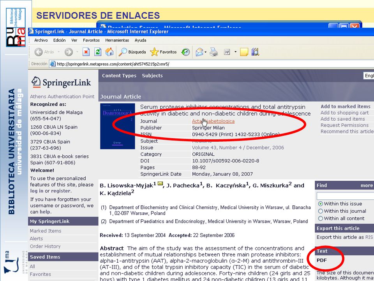Click Add to saved items link

pos(343,119)
